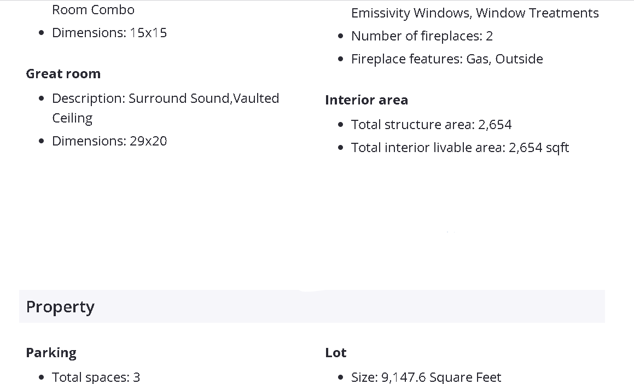
Task: Click the Lot heading
Action: (336, 353)
